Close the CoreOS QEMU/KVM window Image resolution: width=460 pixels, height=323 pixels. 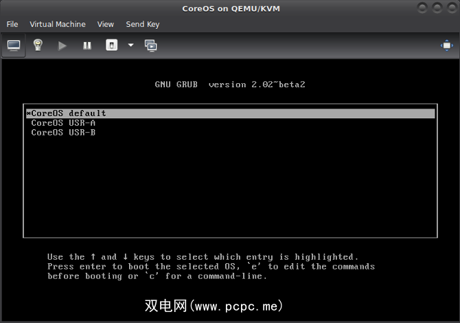pos(452,8)
